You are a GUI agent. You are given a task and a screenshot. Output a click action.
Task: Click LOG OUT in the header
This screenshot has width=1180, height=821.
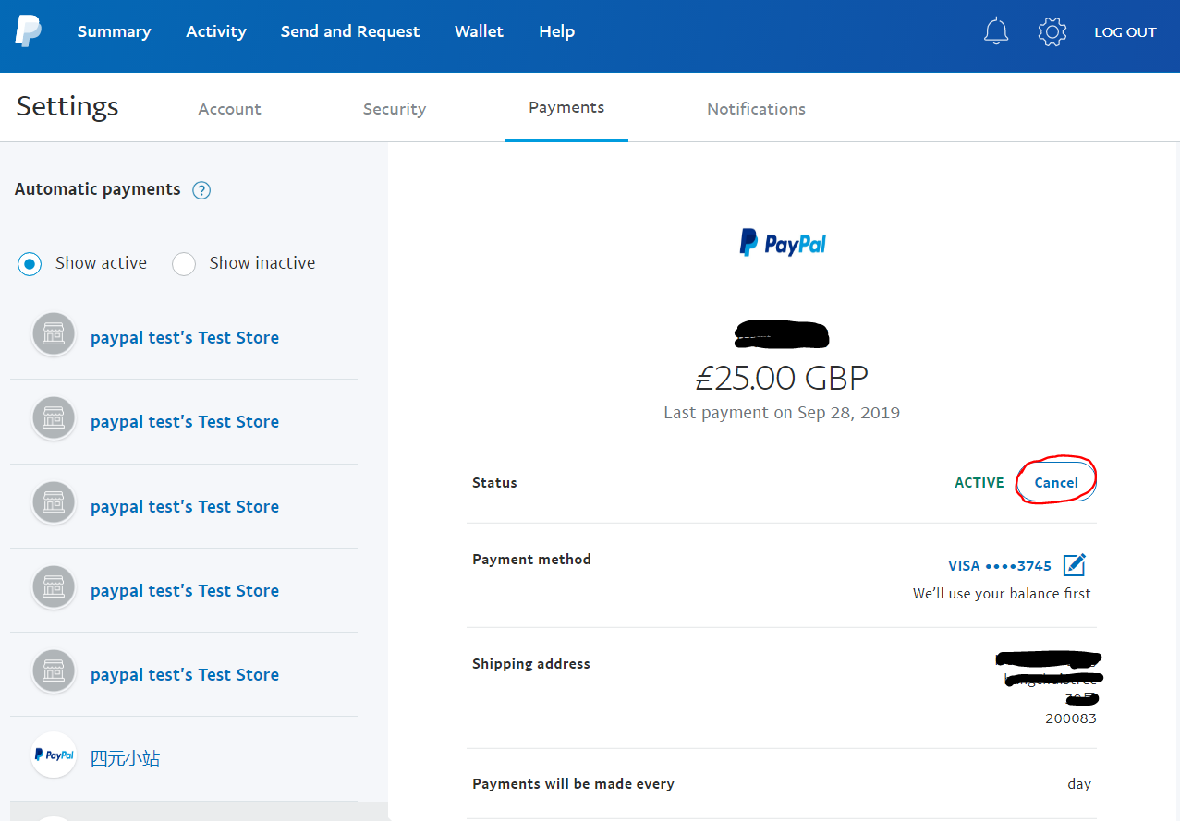(x=1125, y=32)
